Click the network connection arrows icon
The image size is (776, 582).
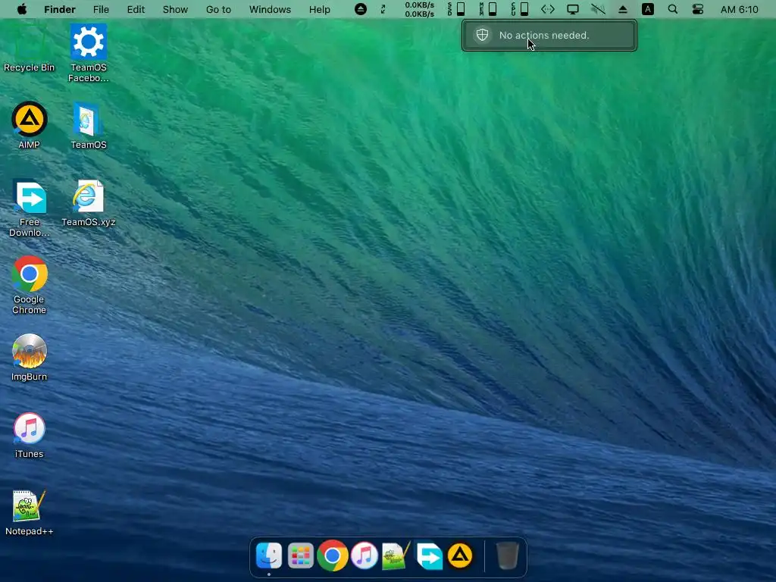547,9
